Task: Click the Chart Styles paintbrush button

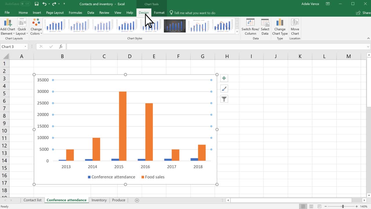Action: coord(224,89)
